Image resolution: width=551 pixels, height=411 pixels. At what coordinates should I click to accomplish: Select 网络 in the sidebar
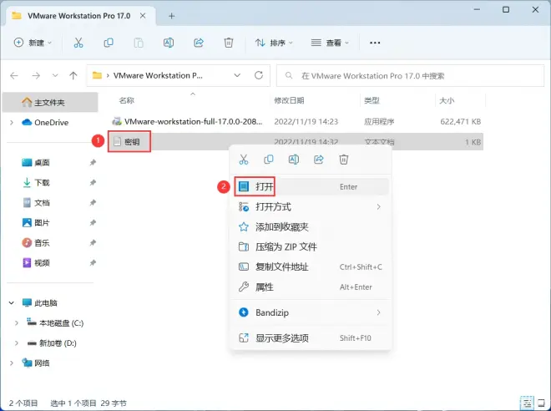pyautogui.click(x=36, y=363)
